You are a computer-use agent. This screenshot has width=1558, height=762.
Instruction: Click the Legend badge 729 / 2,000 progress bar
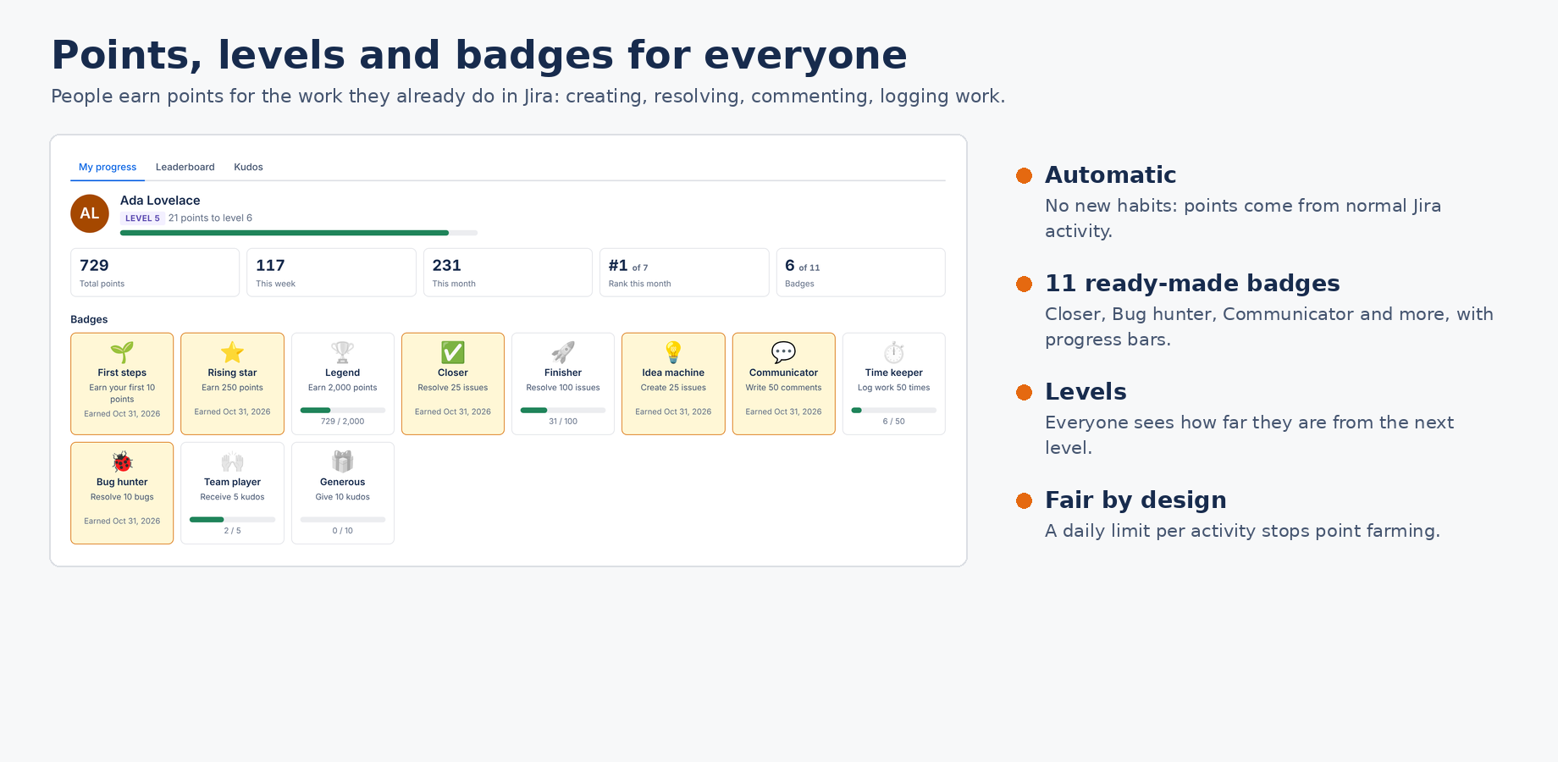[342, 411]
